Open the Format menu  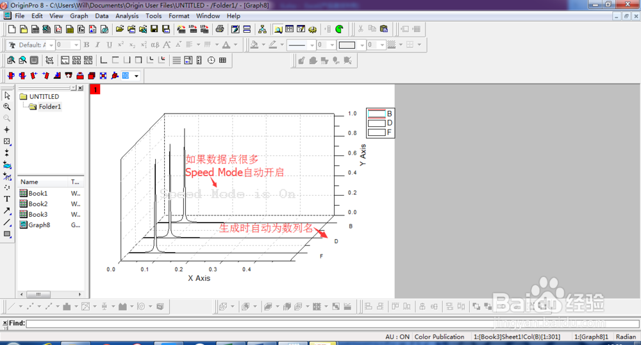(x=179, y=16)
